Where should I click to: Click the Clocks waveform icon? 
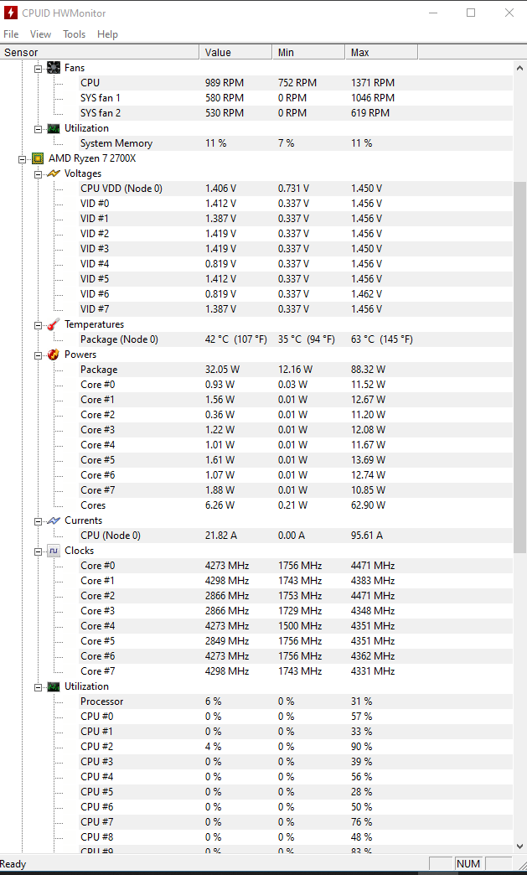click(53, 550)
